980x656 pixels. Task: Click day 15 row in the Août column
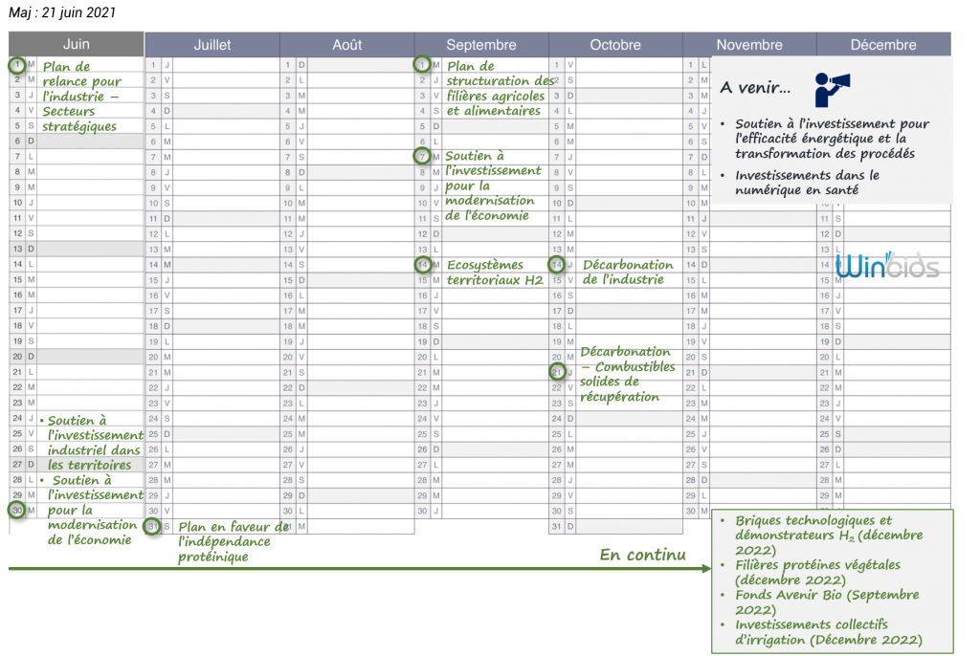click(x=346, y=280)
